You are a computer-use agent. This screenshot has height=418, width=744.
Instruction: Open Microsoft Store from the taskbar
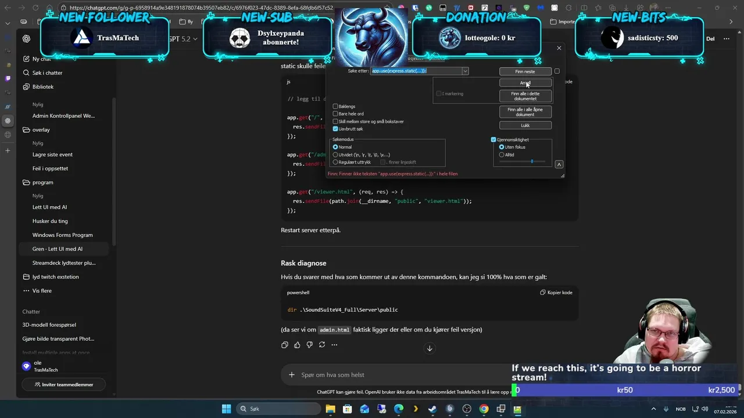point(347,409)
